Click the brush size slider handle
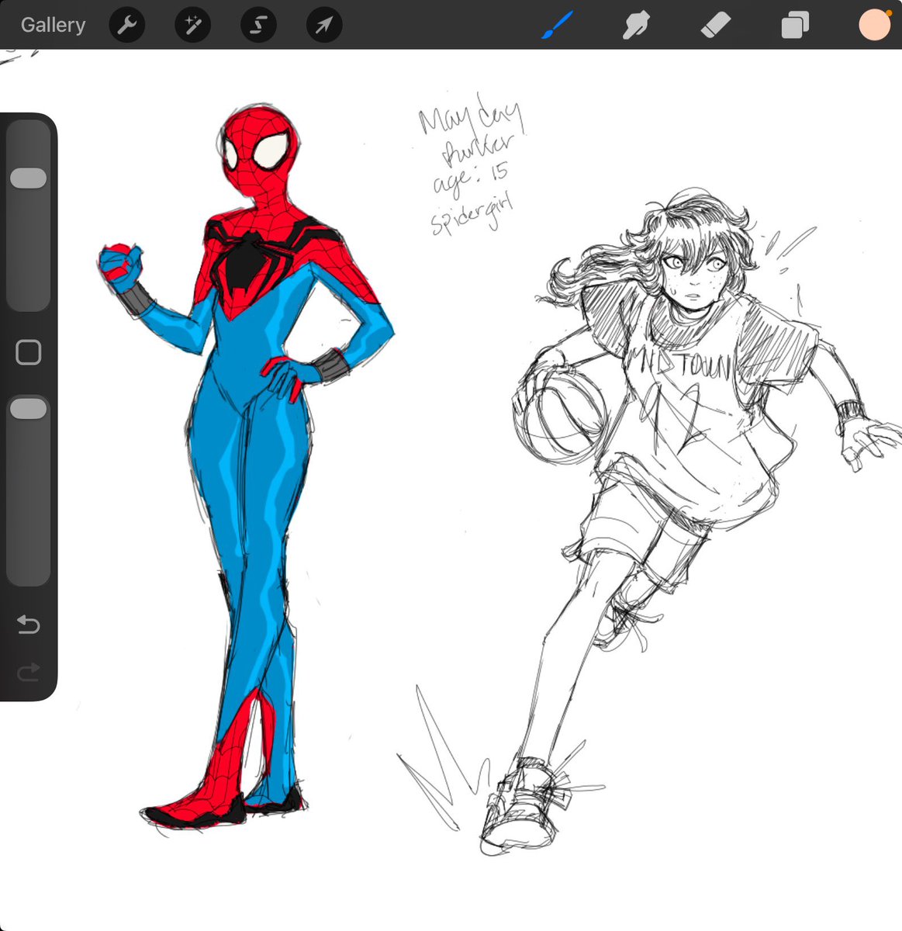This screenshot has width=902, height=931. 29,178
